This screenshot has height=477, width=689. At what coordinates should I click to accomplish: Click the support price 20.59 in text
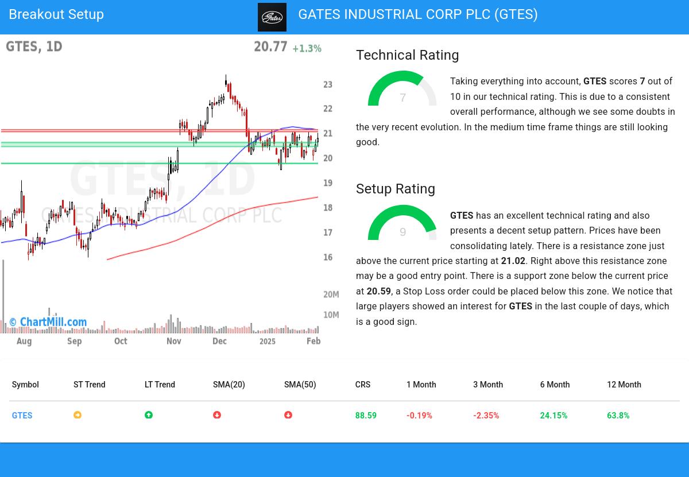click(x=379, y=291)
